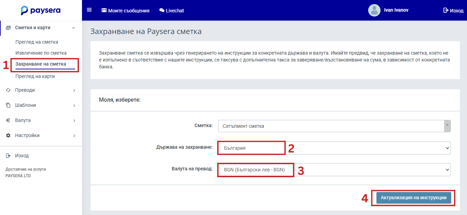Expand the Шаблони menu chevron
The height and width of the screenshot is (215, 467).
(x=74, y=106)
